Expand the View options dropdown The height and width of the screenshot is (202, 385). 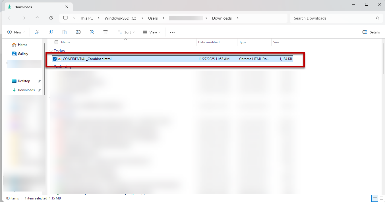coord(152,32)
